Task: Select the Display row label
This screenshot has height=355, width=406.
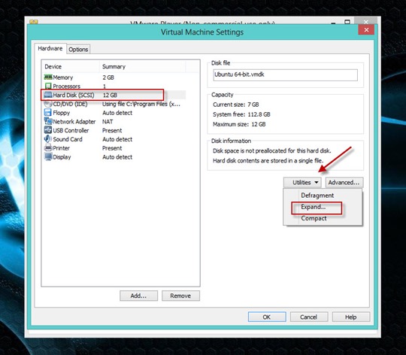Action: point(62,157)
